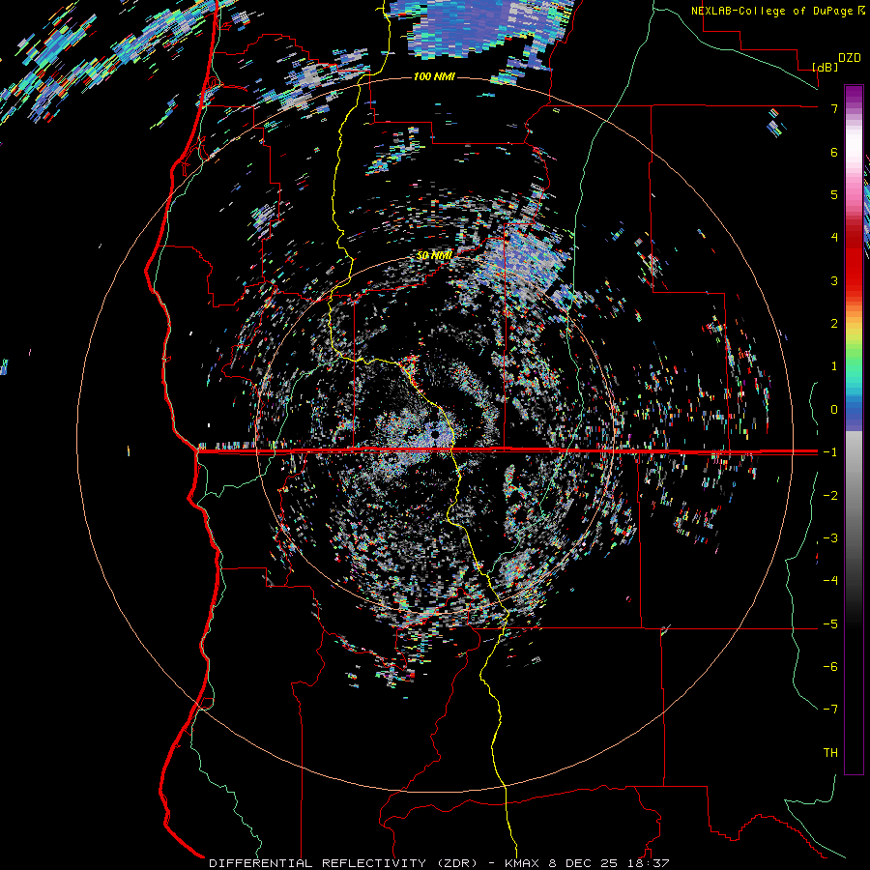Click 'DIFFERENTIAL REFLECTIVITY (ZDR)' caption text

(343, 863)
